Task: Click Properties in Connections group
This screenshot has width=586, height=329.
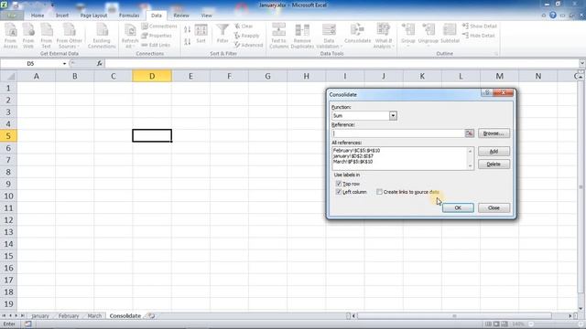Action: tap(157, 36)
